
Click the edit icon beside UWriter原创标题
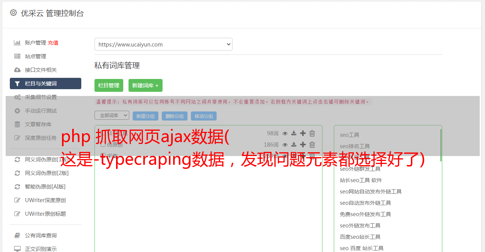click(17, 214)
